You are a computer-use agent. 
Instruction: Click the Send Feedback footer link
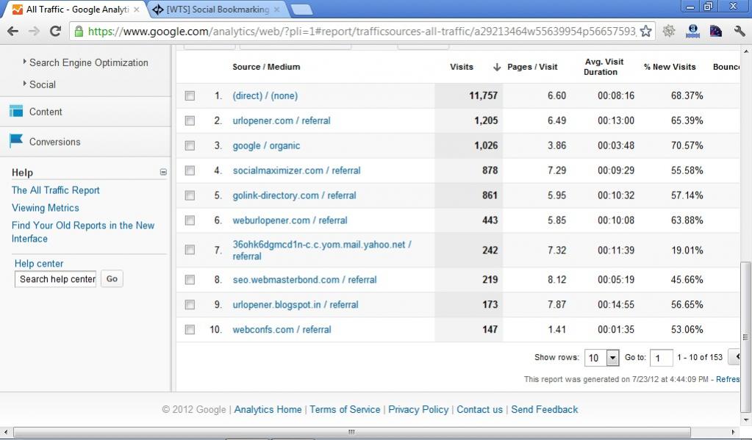pos(545,410)
